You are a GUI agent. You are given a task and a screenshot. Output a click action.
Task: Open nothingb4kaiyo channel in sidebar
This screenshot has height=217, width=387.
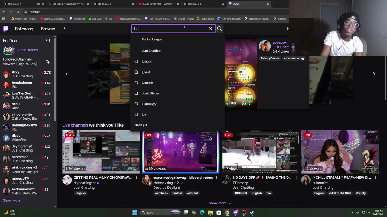point(27,127)
